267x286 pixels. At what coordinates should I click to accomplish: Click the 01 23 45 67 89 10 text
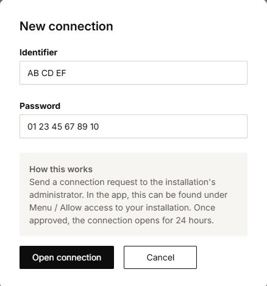(63, 127)
